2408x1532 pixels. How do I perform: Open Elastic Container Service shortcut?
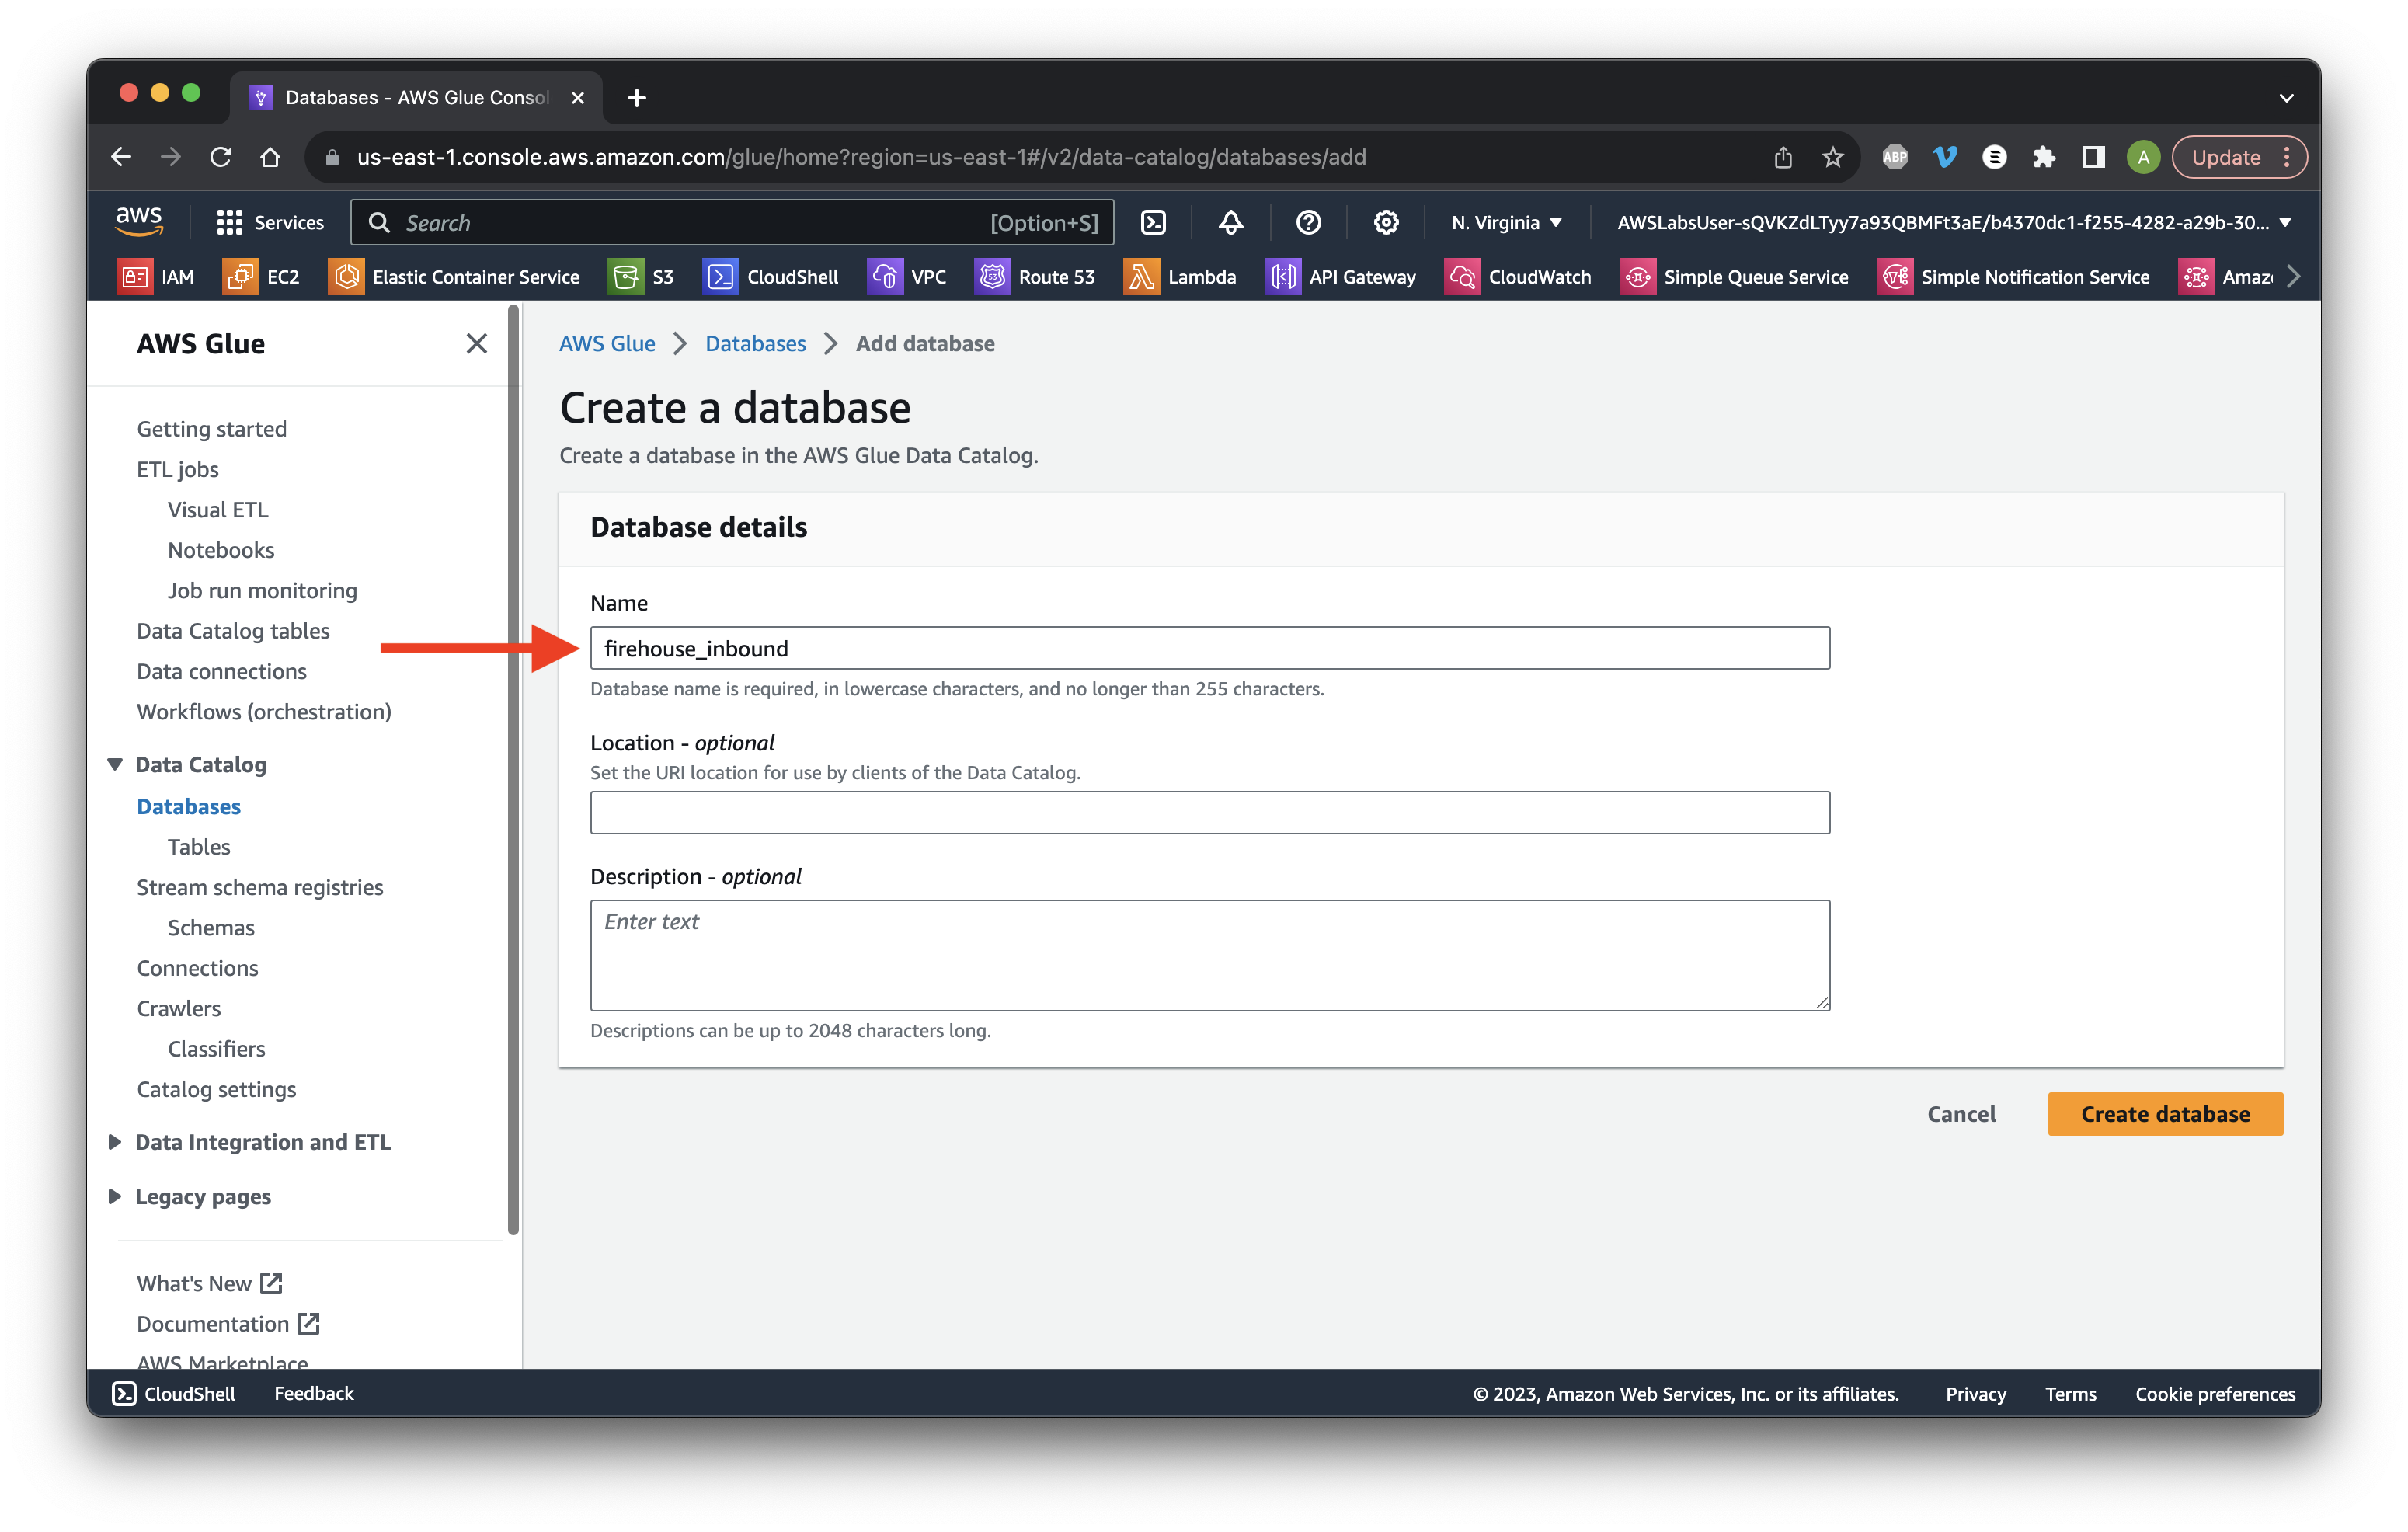coord(454,277)
